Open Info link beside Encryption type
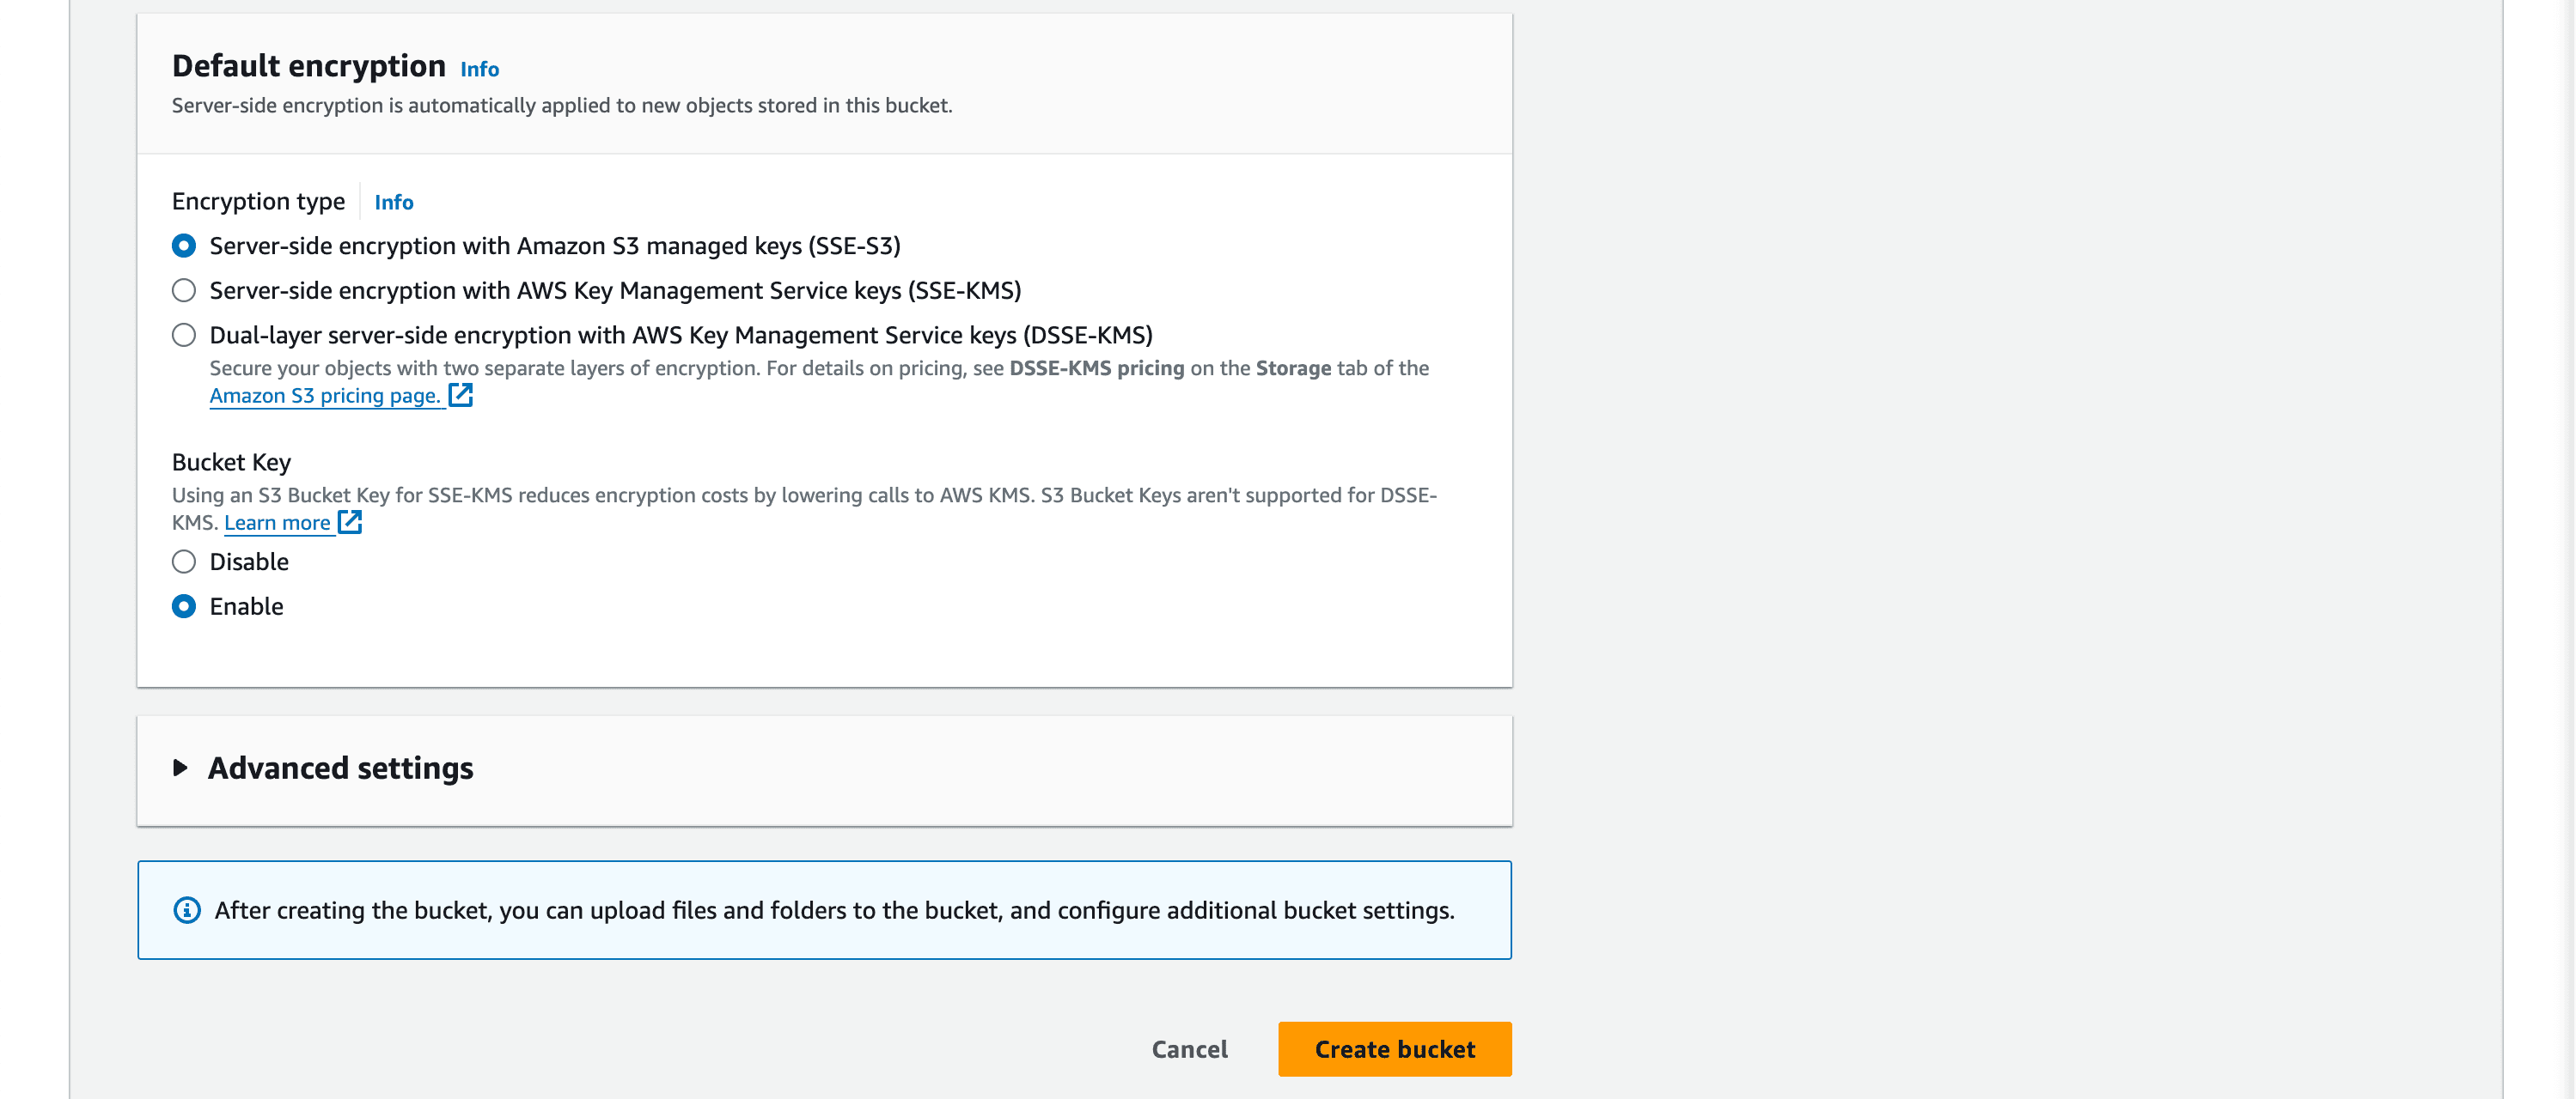2576x1099 pixels. tap(394, 202)
